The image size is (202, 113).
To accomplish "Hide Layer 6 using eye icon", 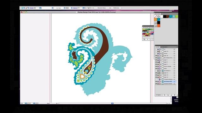I will 156,64.
